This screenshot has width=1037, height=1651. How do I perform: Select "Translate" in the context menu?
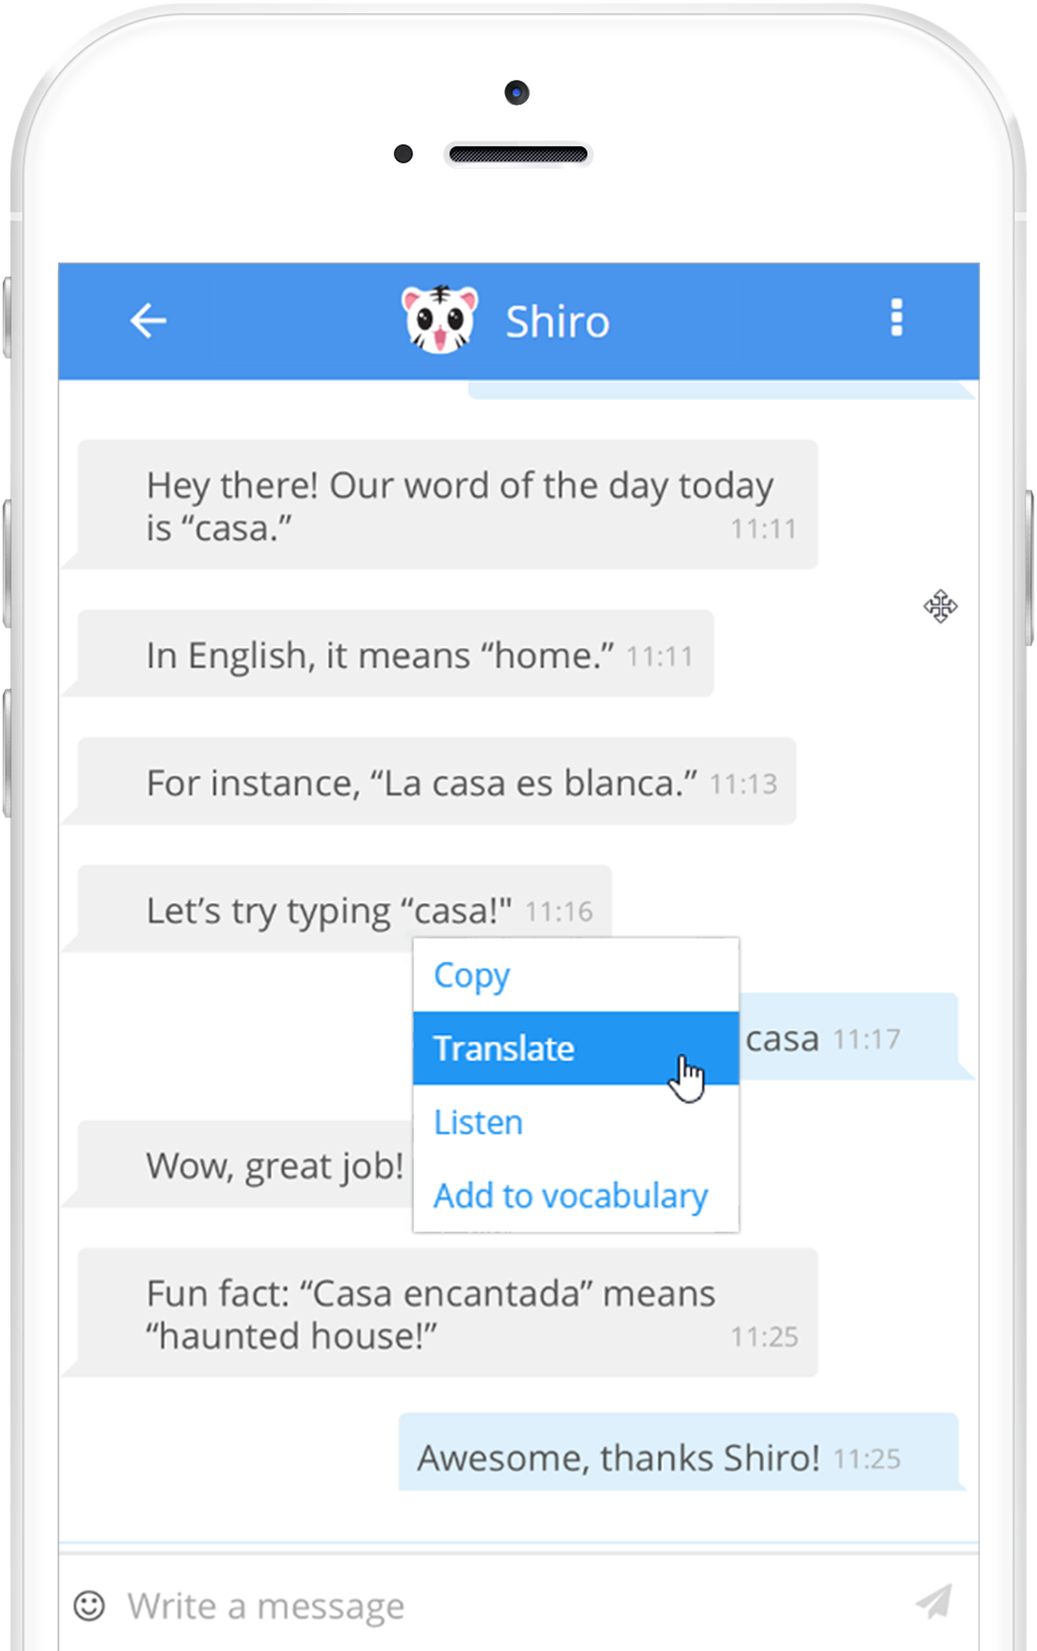click(504, 1048)
